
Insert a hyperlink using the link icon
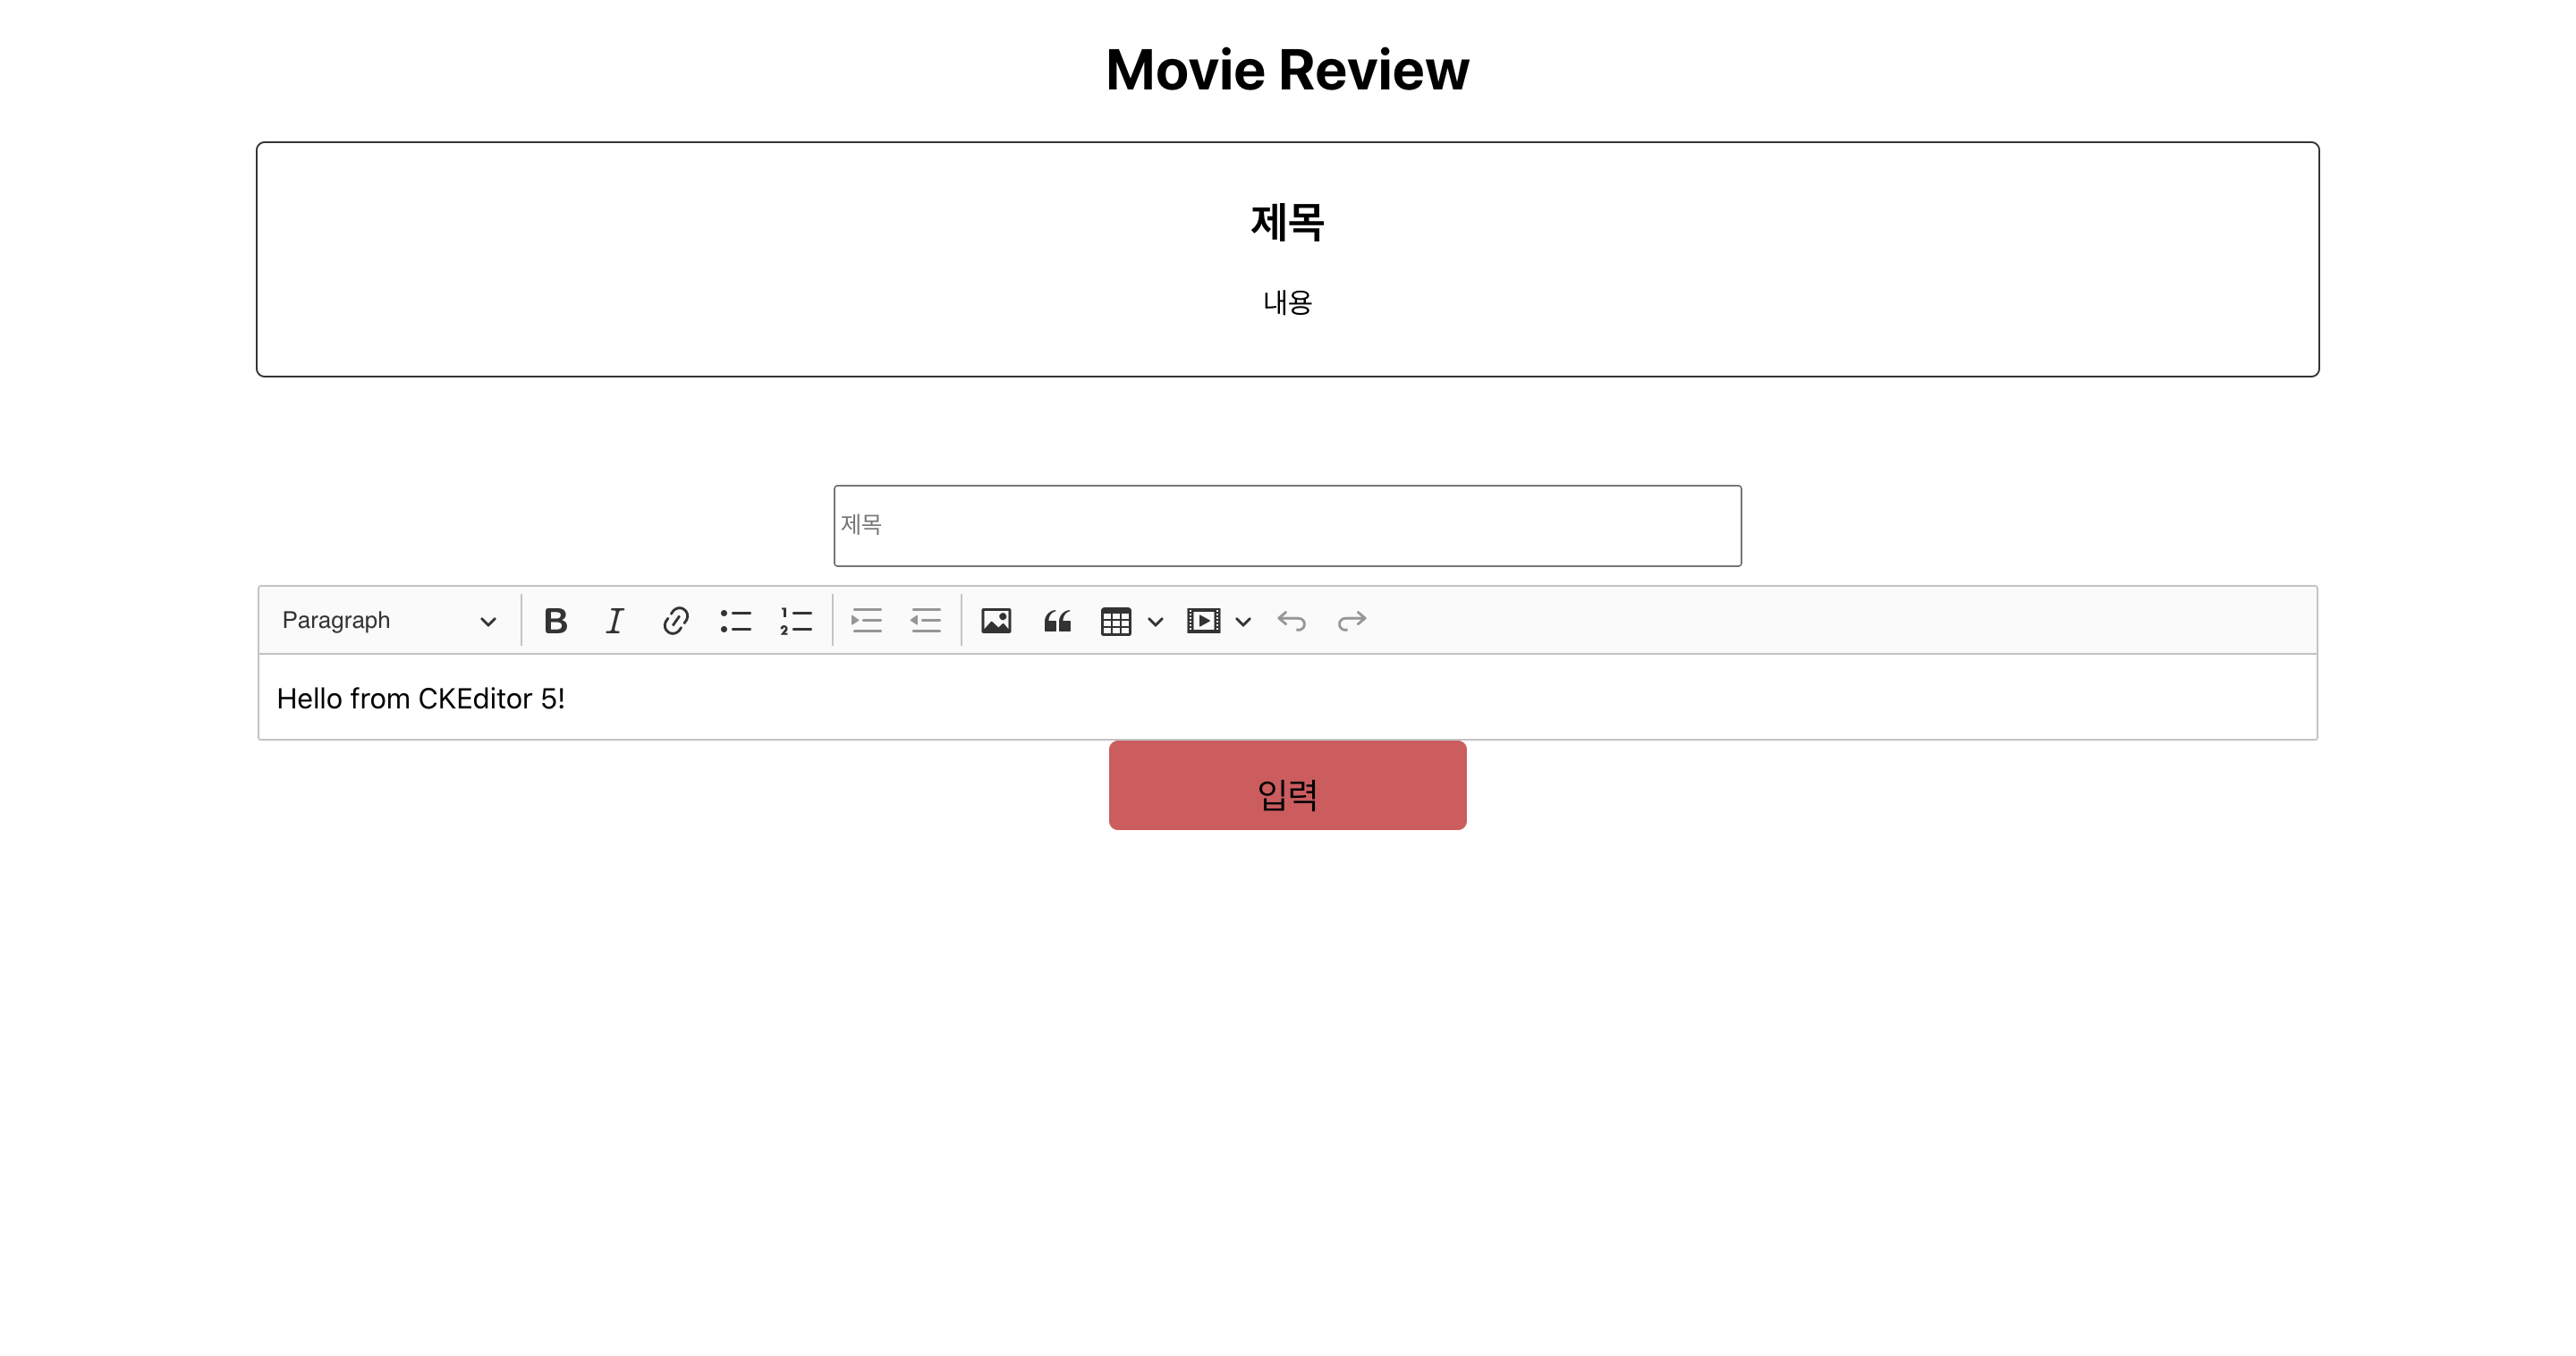(676, 620)
